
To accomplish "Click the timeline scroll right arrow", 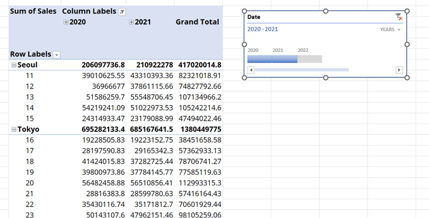I will tap(399, 70).
